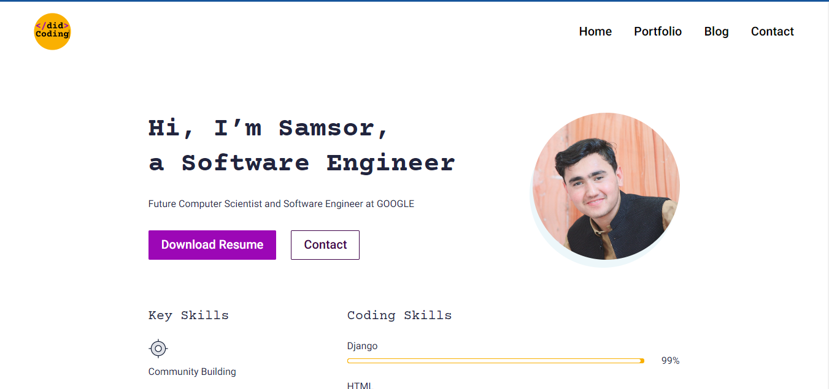Viewport: 829px width, 389px height.
Task: Select the Key Skills heading
Action: [x=188, y=315]
